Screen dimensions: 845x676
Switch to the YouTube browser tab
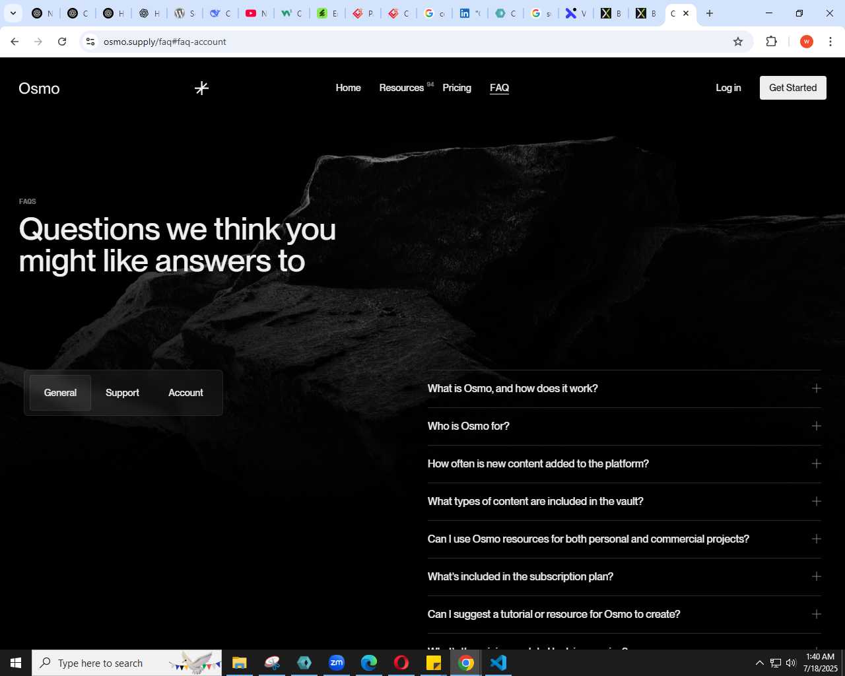[255, 13]
